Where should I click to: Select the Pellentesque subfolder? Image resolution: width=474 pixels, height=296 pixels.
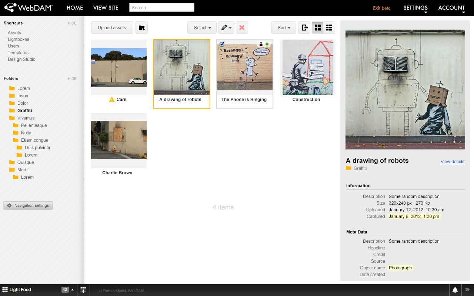[x=34, y=125]
